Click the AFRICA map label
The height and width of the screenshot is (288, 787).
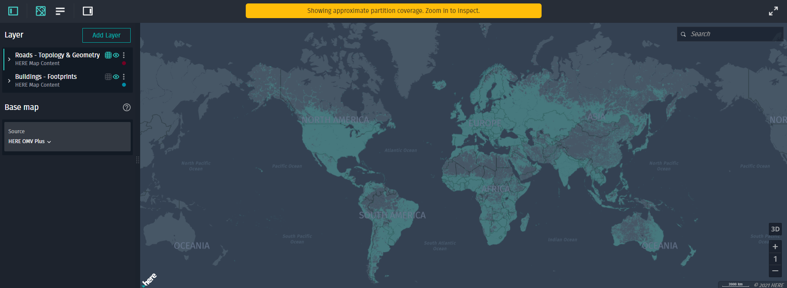click(x=495, y=189)
